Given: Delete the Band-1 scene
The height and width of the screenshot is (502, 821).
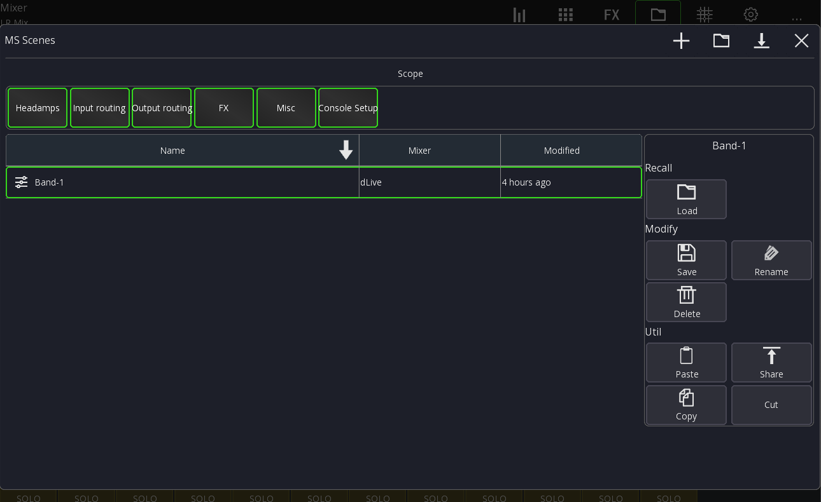Looking at the screenshot, I should pos(686,302).
